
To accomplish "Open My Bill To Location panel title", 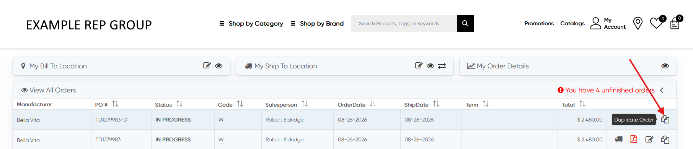I will pos(58,66).
